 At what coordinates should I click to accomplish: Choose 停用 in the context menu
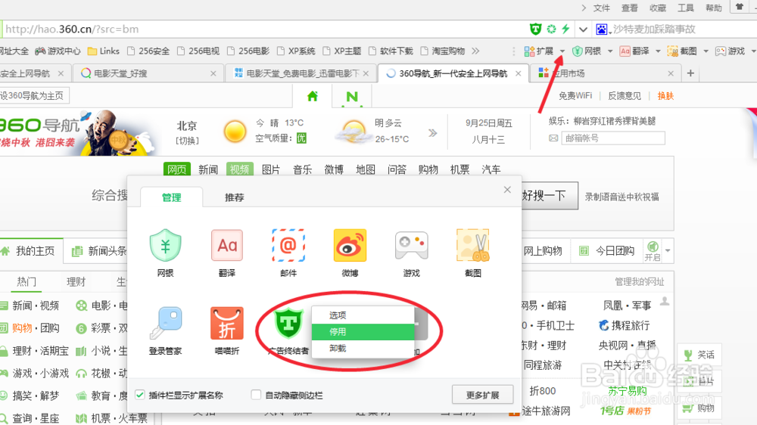pyautogui.click(x=363, y=332)
